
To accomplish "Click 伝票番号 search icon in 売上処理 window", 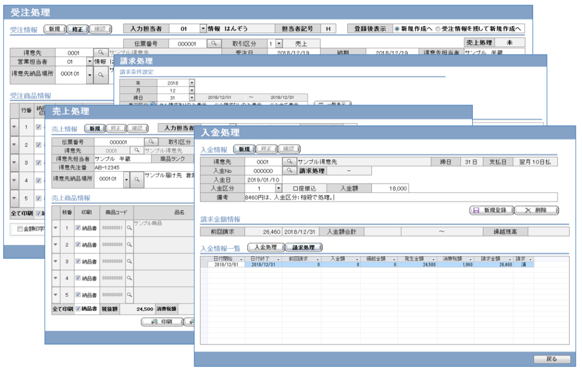I will click(151, 142).
